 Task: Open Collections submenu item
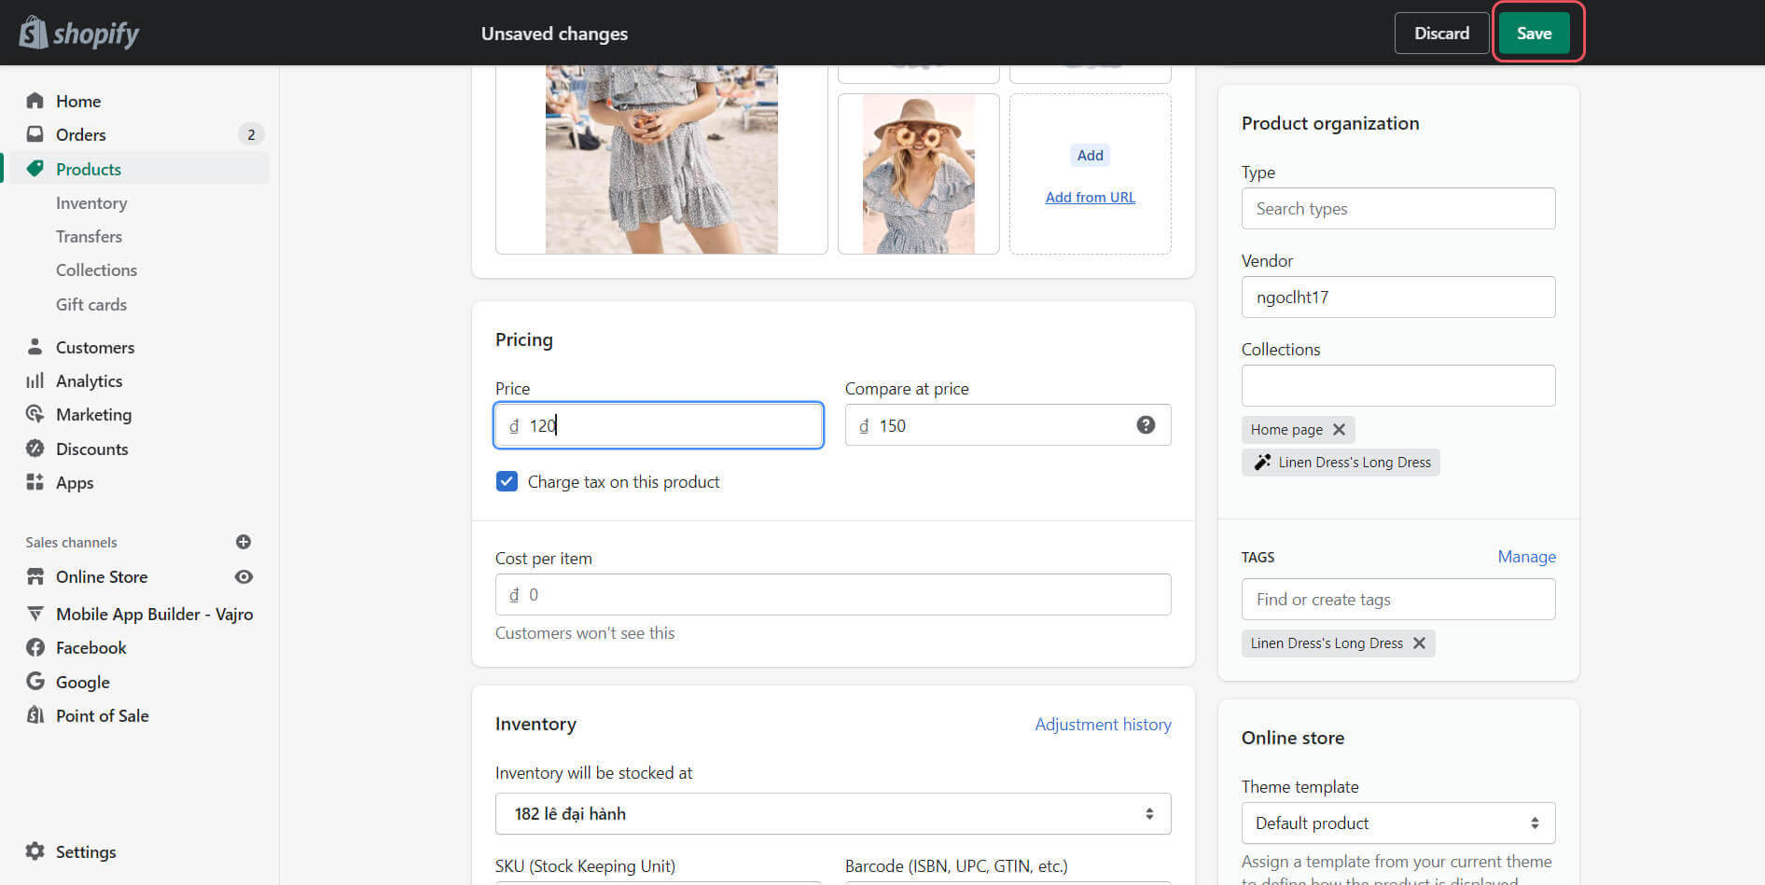point(96,270)
